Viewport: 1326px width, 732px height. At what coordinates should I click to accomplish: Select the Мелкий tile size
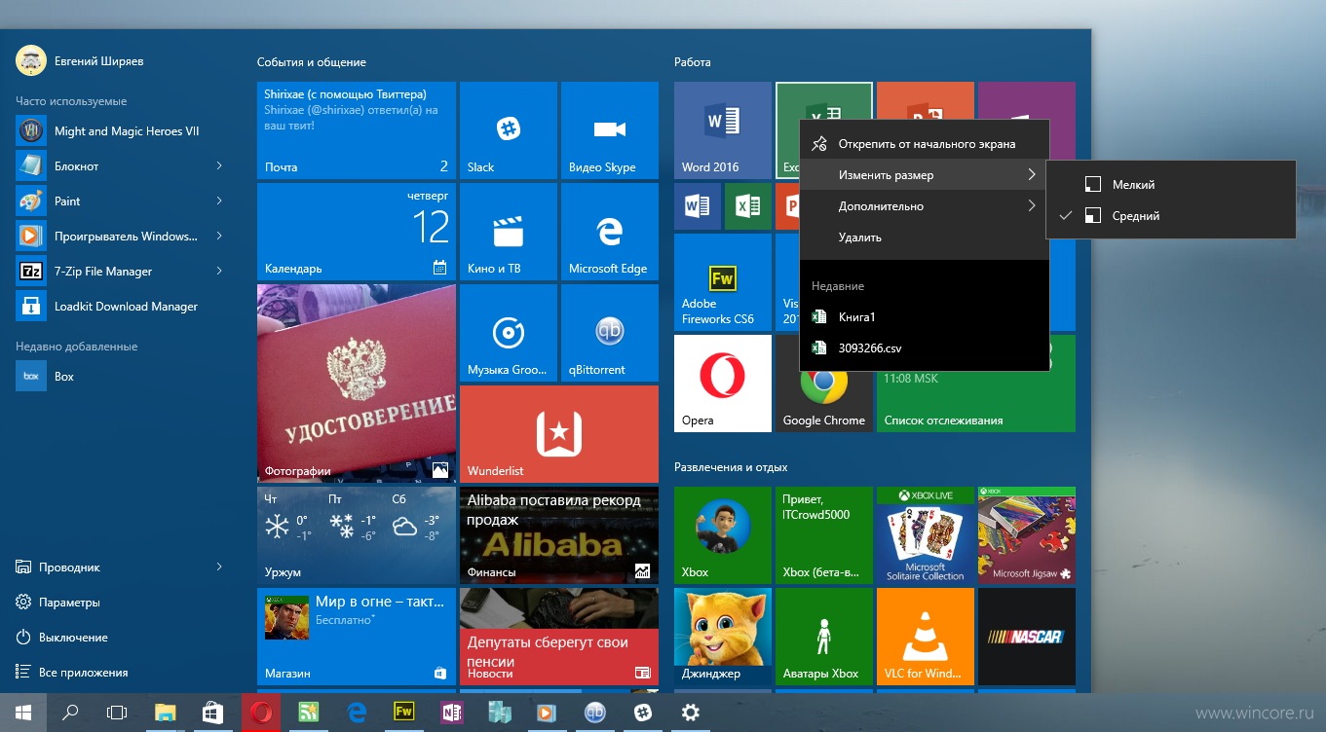[1171, 184]
